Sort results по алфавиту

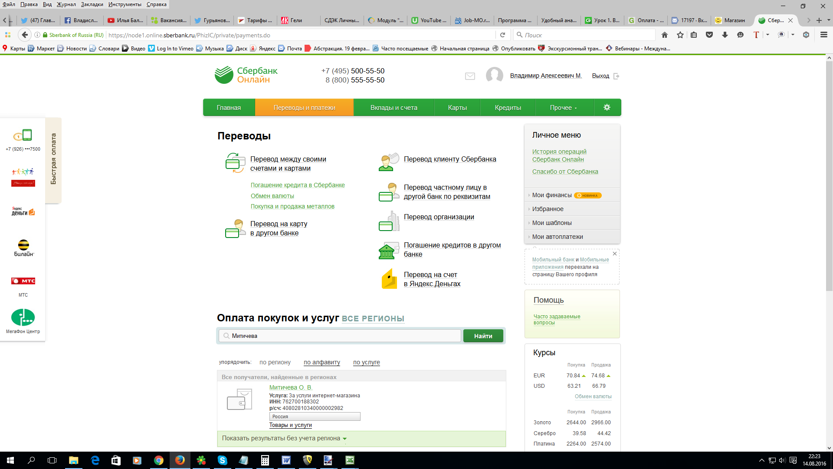click(x=321, y=362)
